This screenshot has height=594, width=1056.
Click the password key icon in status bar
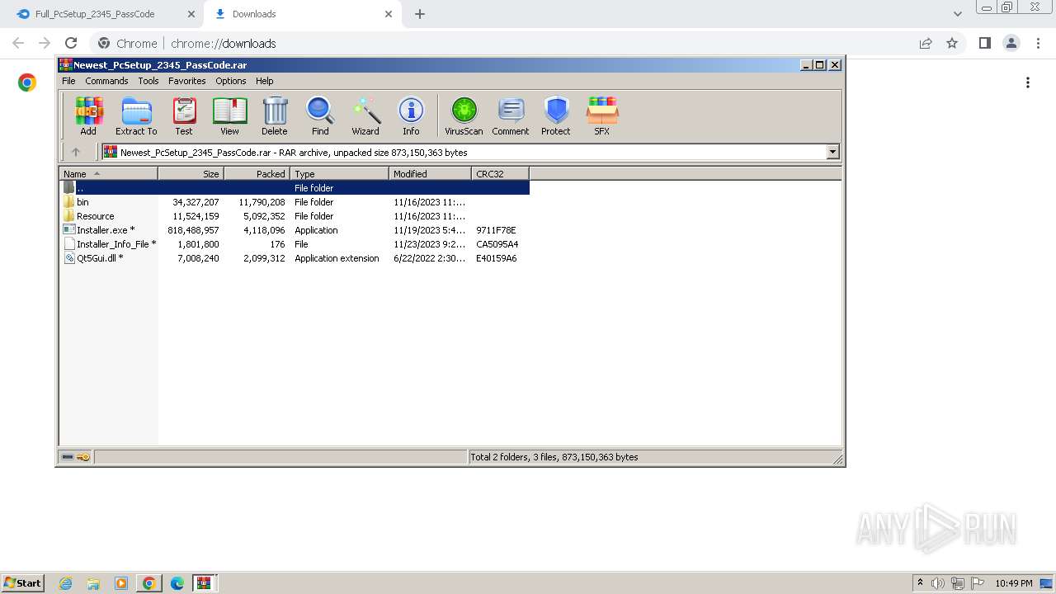click(x=83, y=457)
